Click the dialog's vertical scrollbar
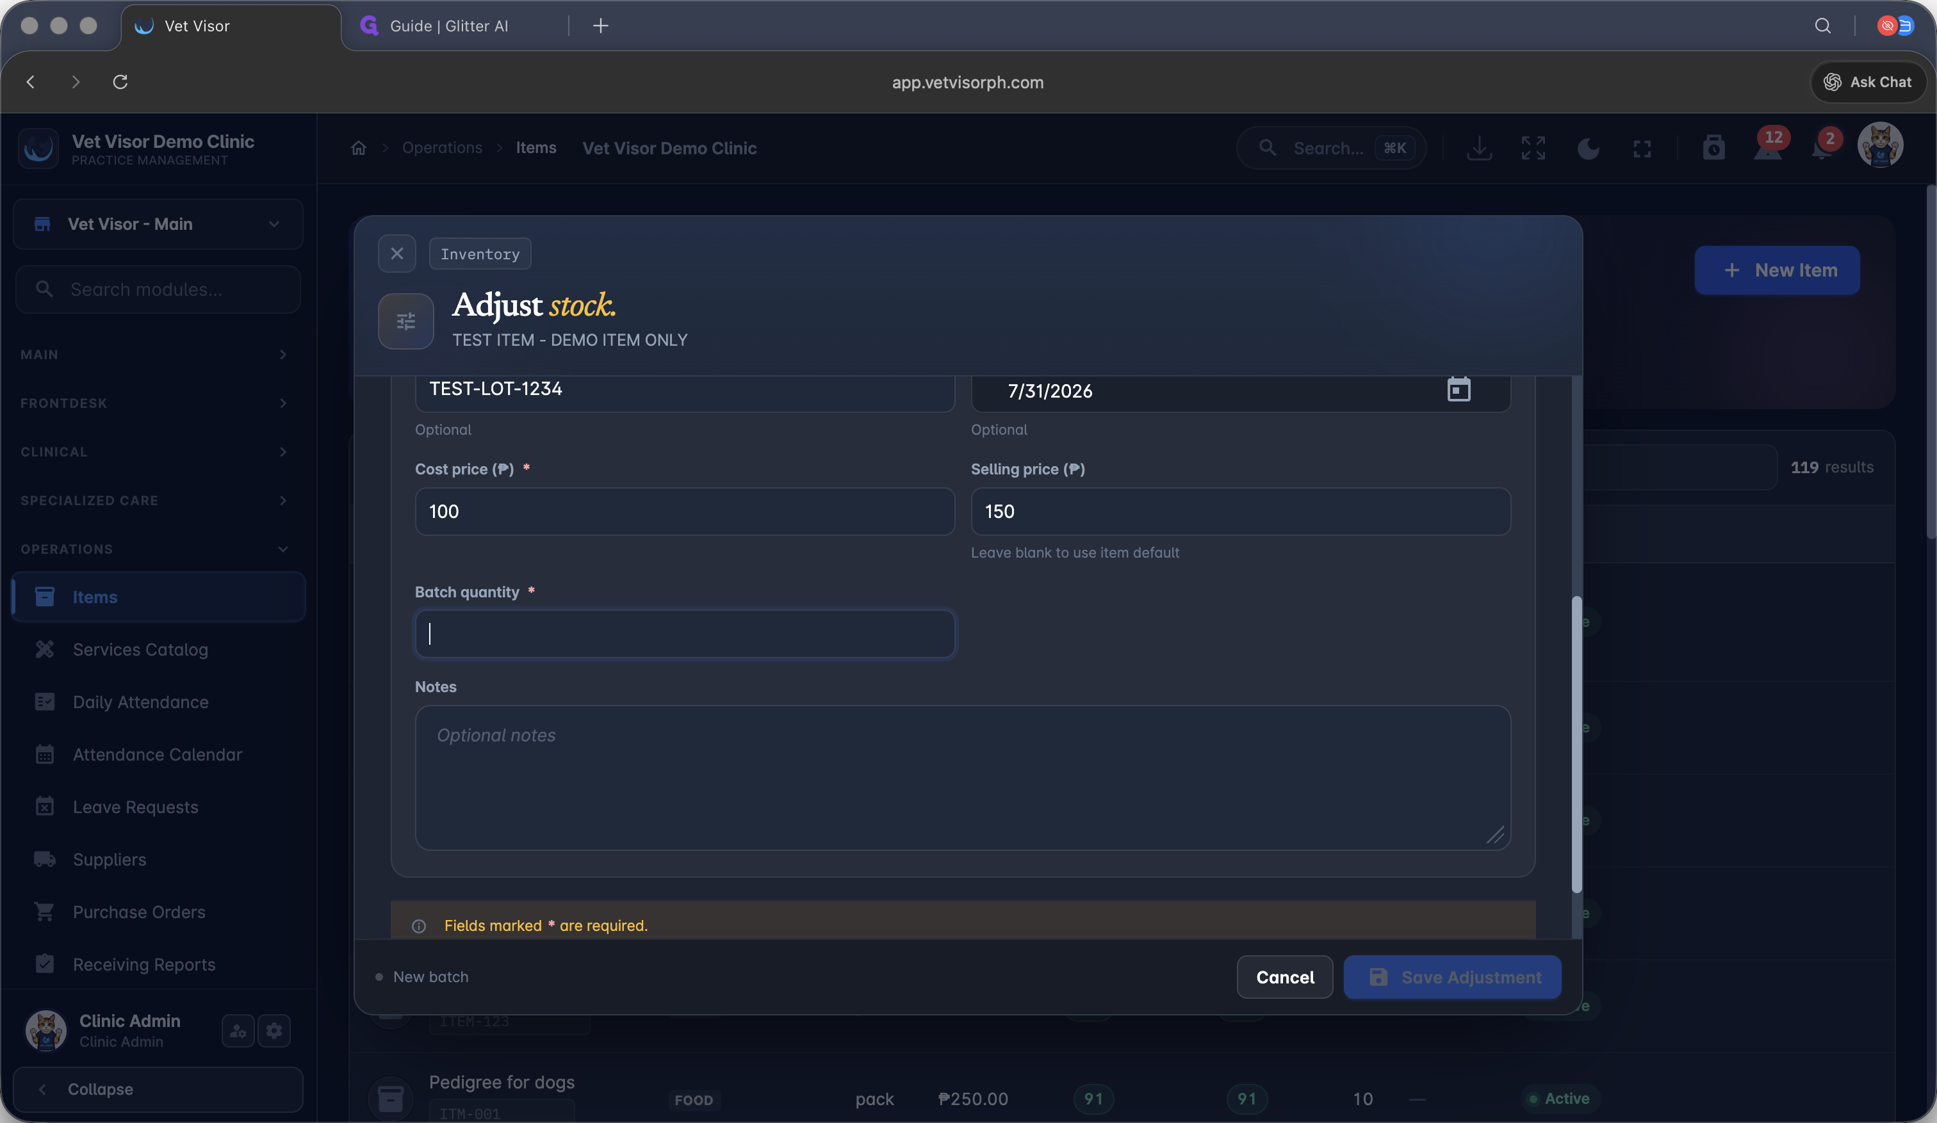 point(1576,743)
